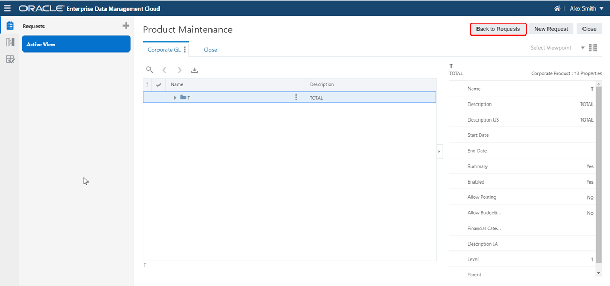This screenshot has width=610, height=286.
Task: Click the Allow Budgeti... property
Action: coord(523,213)
